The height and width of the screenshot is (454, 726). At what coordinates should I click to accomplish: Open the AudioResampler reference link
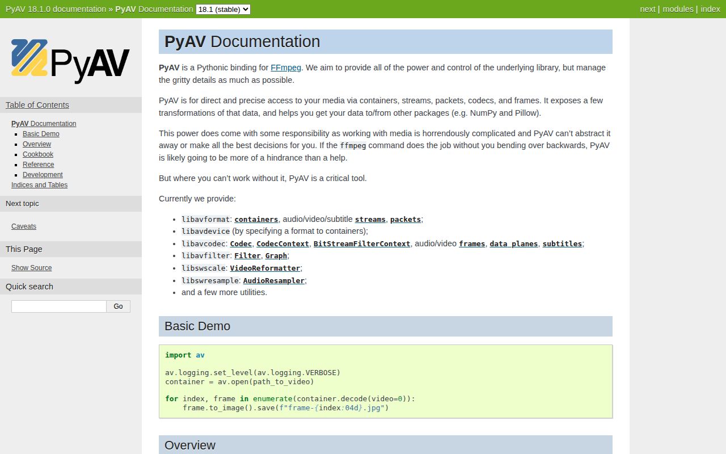point(274,281)
